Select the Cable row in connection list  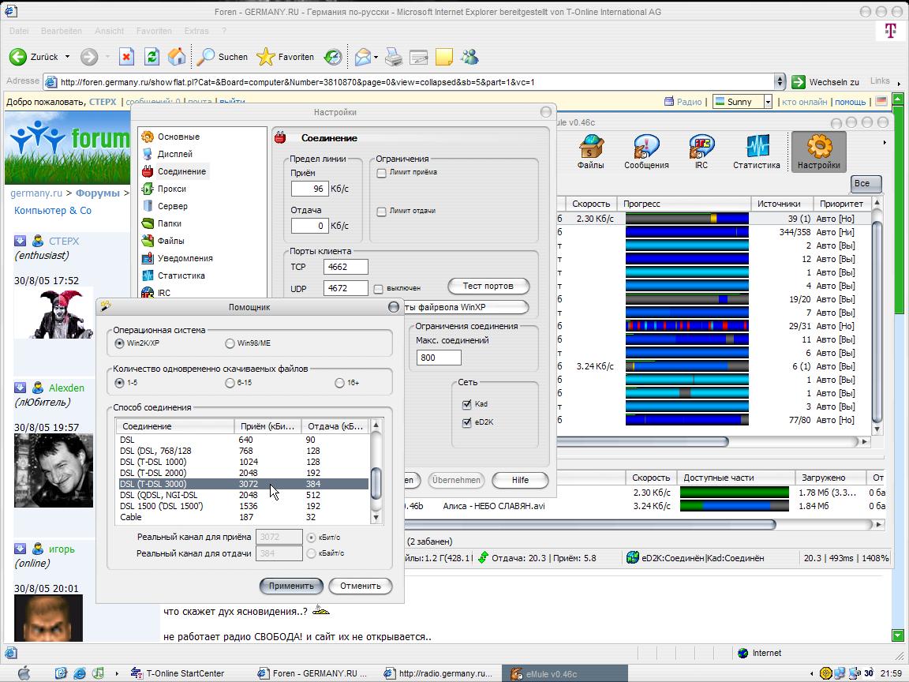click(x=242, y=517)
